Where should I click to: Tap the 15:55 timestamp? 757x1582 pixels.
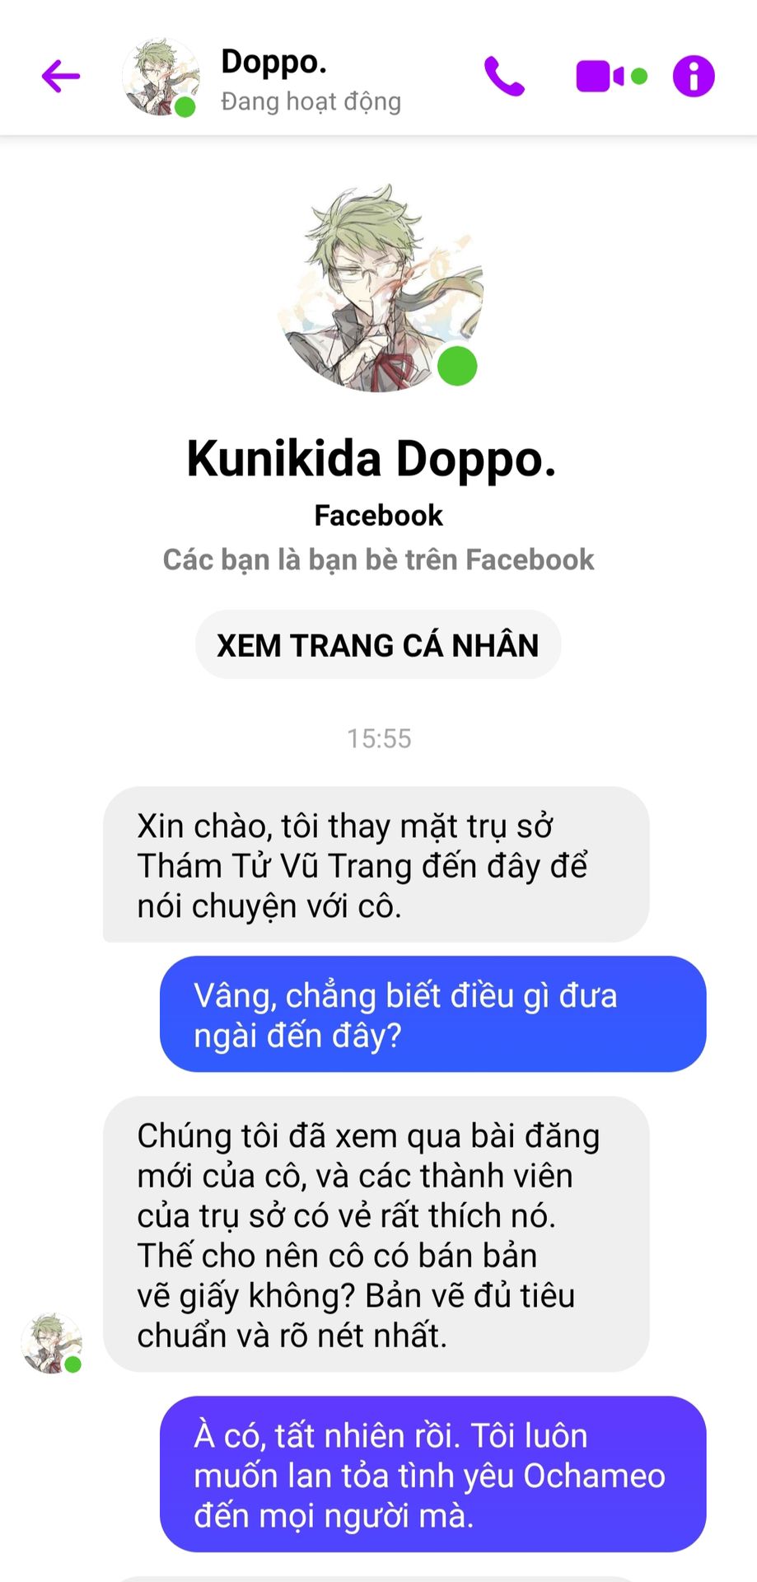(x=379, y=738)
